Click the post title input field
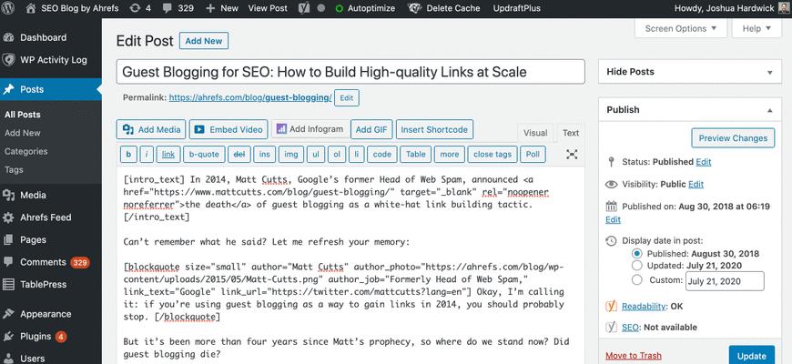 pyautogui.click(x=350, y=72)
